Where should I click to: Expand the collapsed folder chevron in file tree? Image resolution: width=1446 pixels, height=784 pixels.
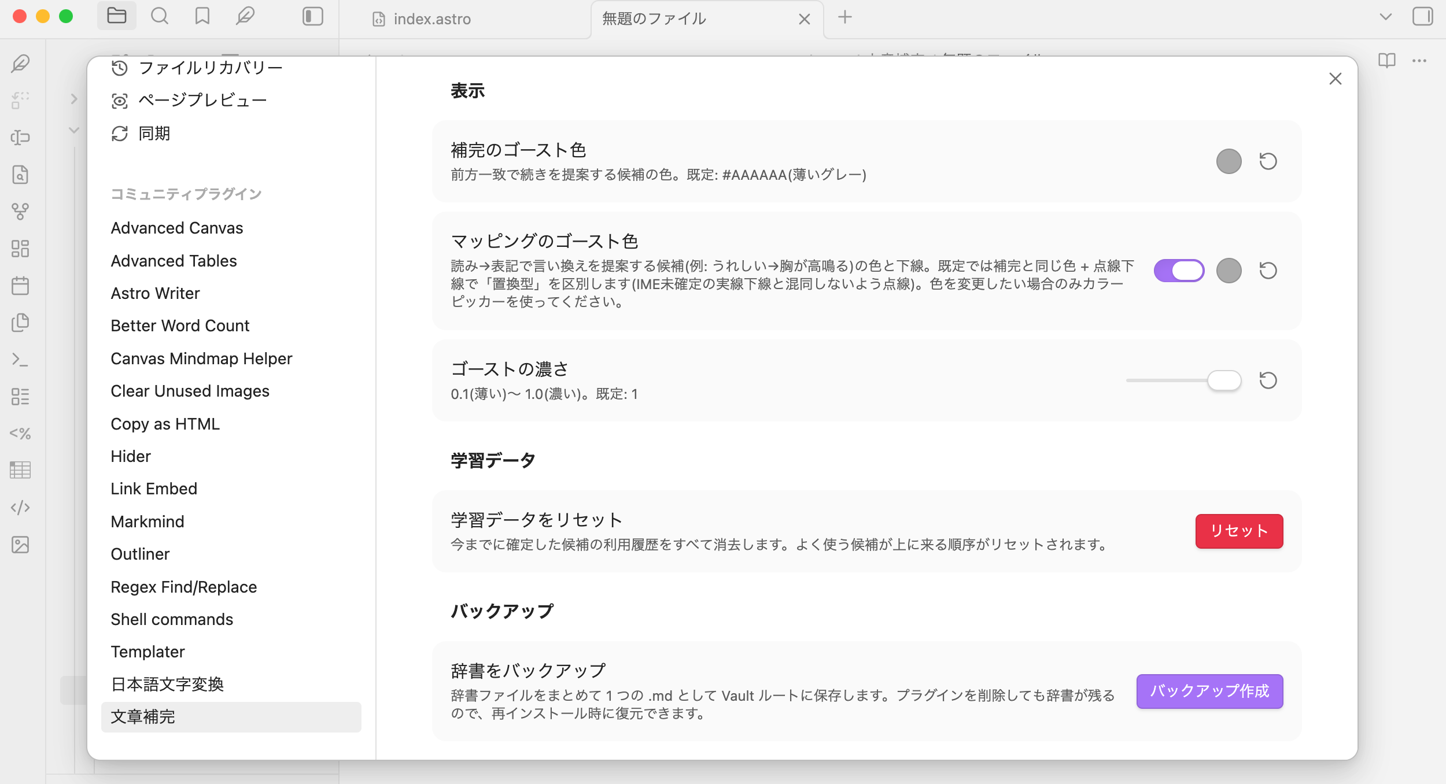point(73,99)
